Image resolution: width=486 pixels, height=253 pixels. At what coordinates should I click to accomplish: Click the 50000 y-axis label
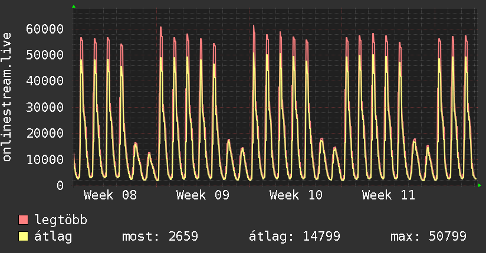click(45, 55)
